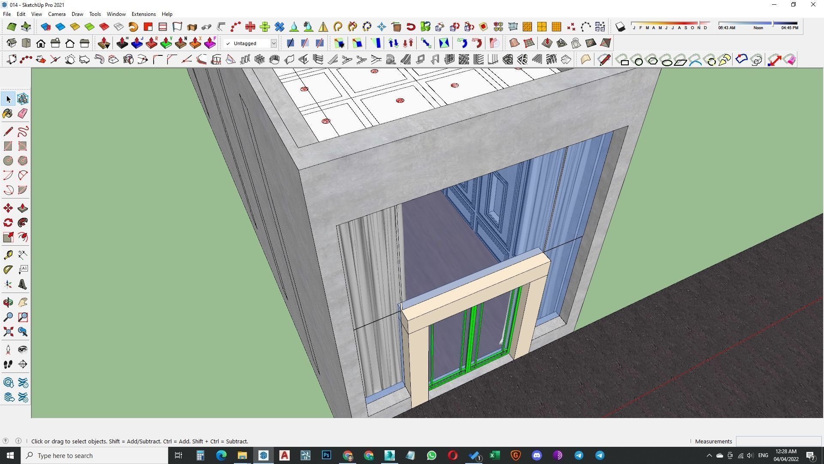Image resolution: width=824 pixels, height=464 pixels.
Task: Open the Tools menu
Action: coord(95,14)
